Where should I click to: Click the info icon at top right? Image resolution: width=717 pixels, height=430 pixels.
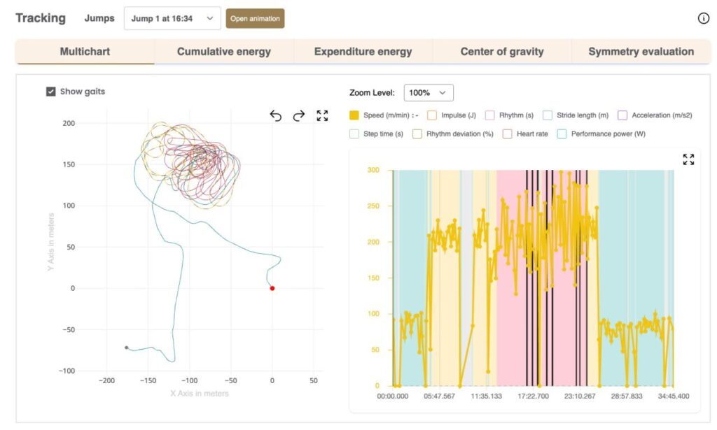click(x=704, y=19)
